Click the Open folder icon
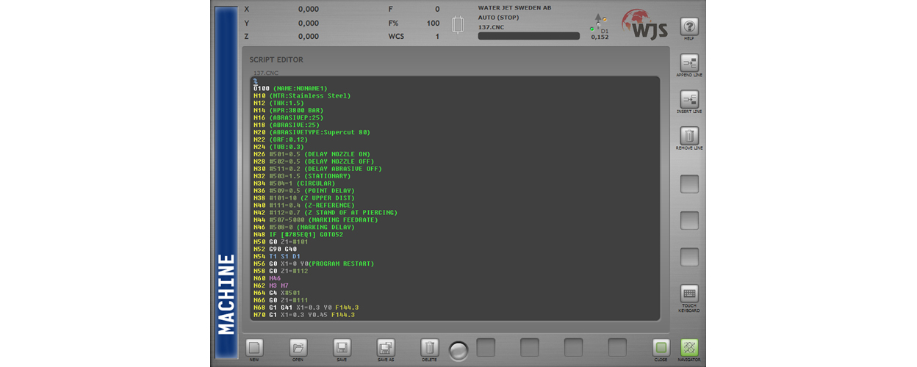This screenshot has width=917, height=367. [x=298, y=347]
